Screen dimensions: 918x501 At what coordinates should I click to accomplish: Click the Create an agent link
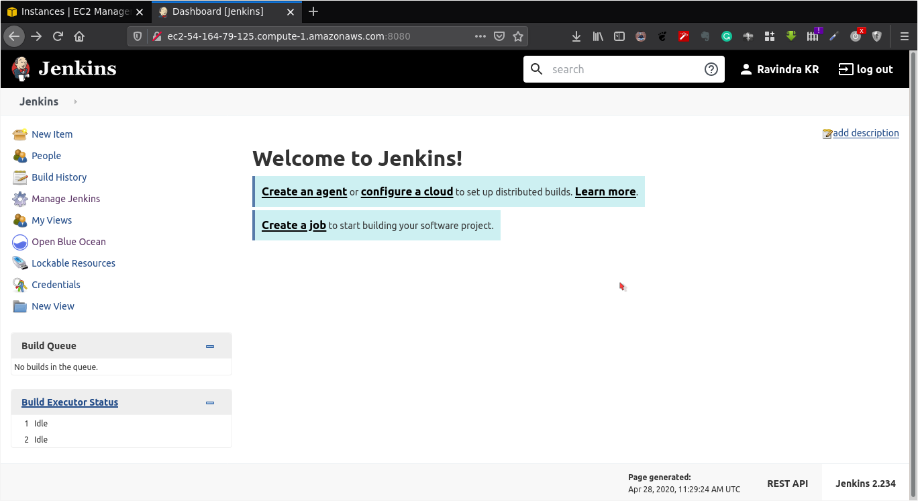pyautogui.click(x=304, y=191)
